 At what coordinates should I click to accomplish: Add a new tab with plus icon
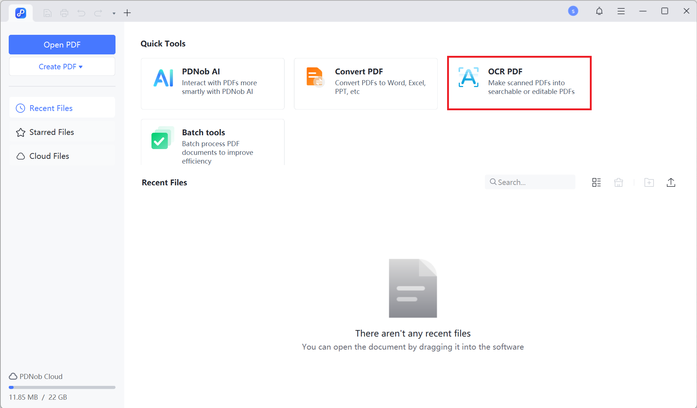(x=127, y=13)
